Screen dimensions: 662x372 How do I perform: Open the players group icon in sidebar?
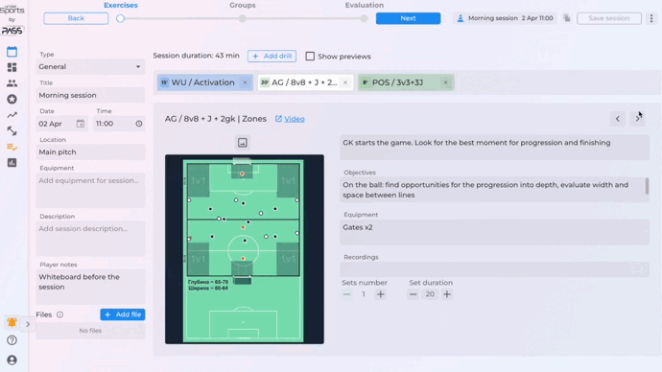click(12, 83)
